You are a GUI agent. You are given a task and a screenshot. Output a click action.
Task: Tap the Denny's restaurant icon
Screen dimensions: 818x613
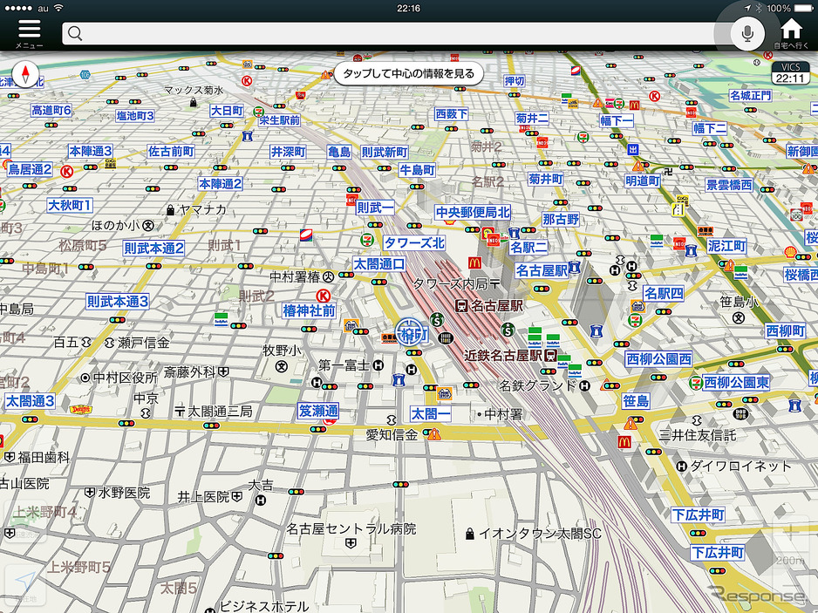[x=80, y=407]
